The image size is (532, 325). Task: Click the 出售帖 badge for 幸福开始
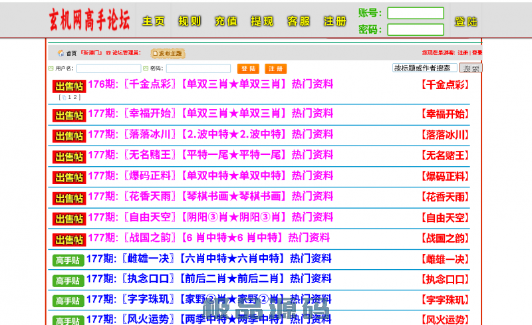coord(69,116)
